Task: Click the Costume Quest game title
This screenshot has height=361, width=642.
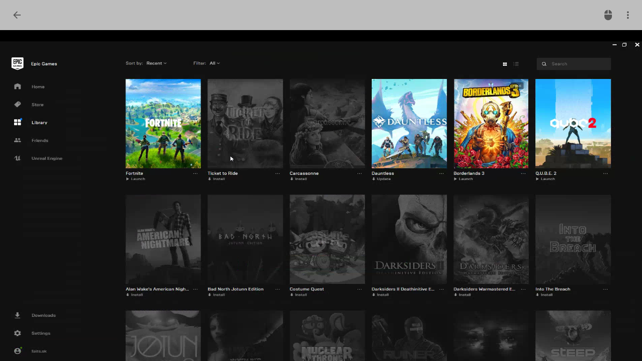Action: [x=307, y=289]
